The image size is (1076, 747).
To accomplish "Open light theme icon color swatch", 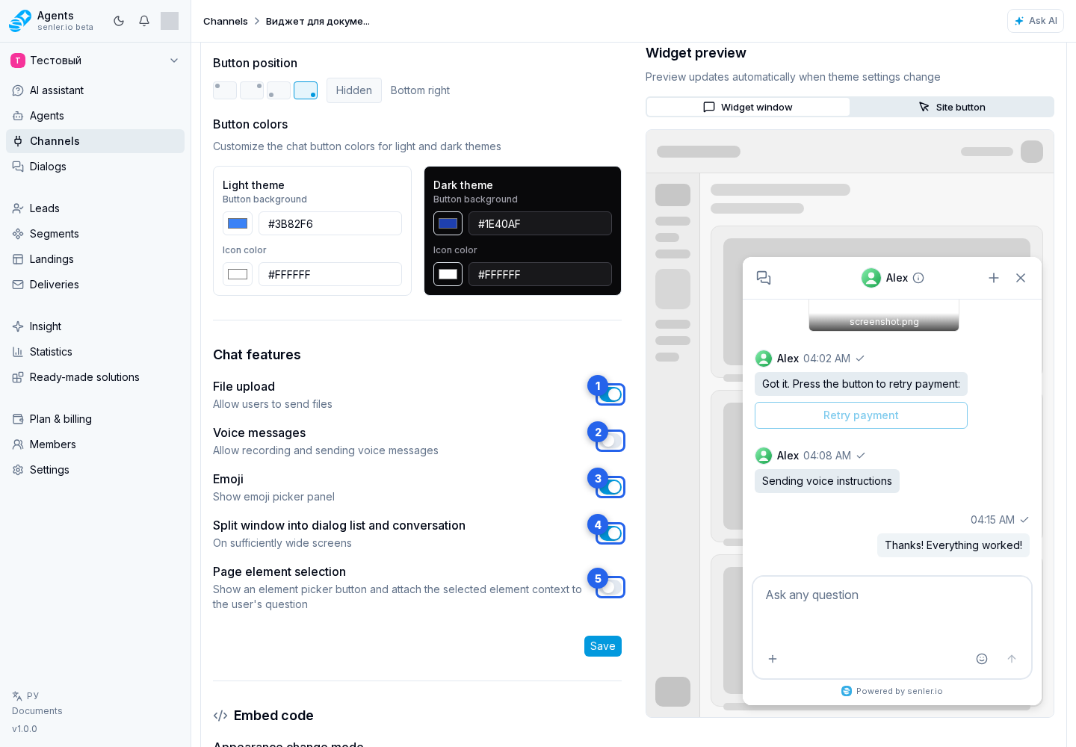I will point(238,274).
